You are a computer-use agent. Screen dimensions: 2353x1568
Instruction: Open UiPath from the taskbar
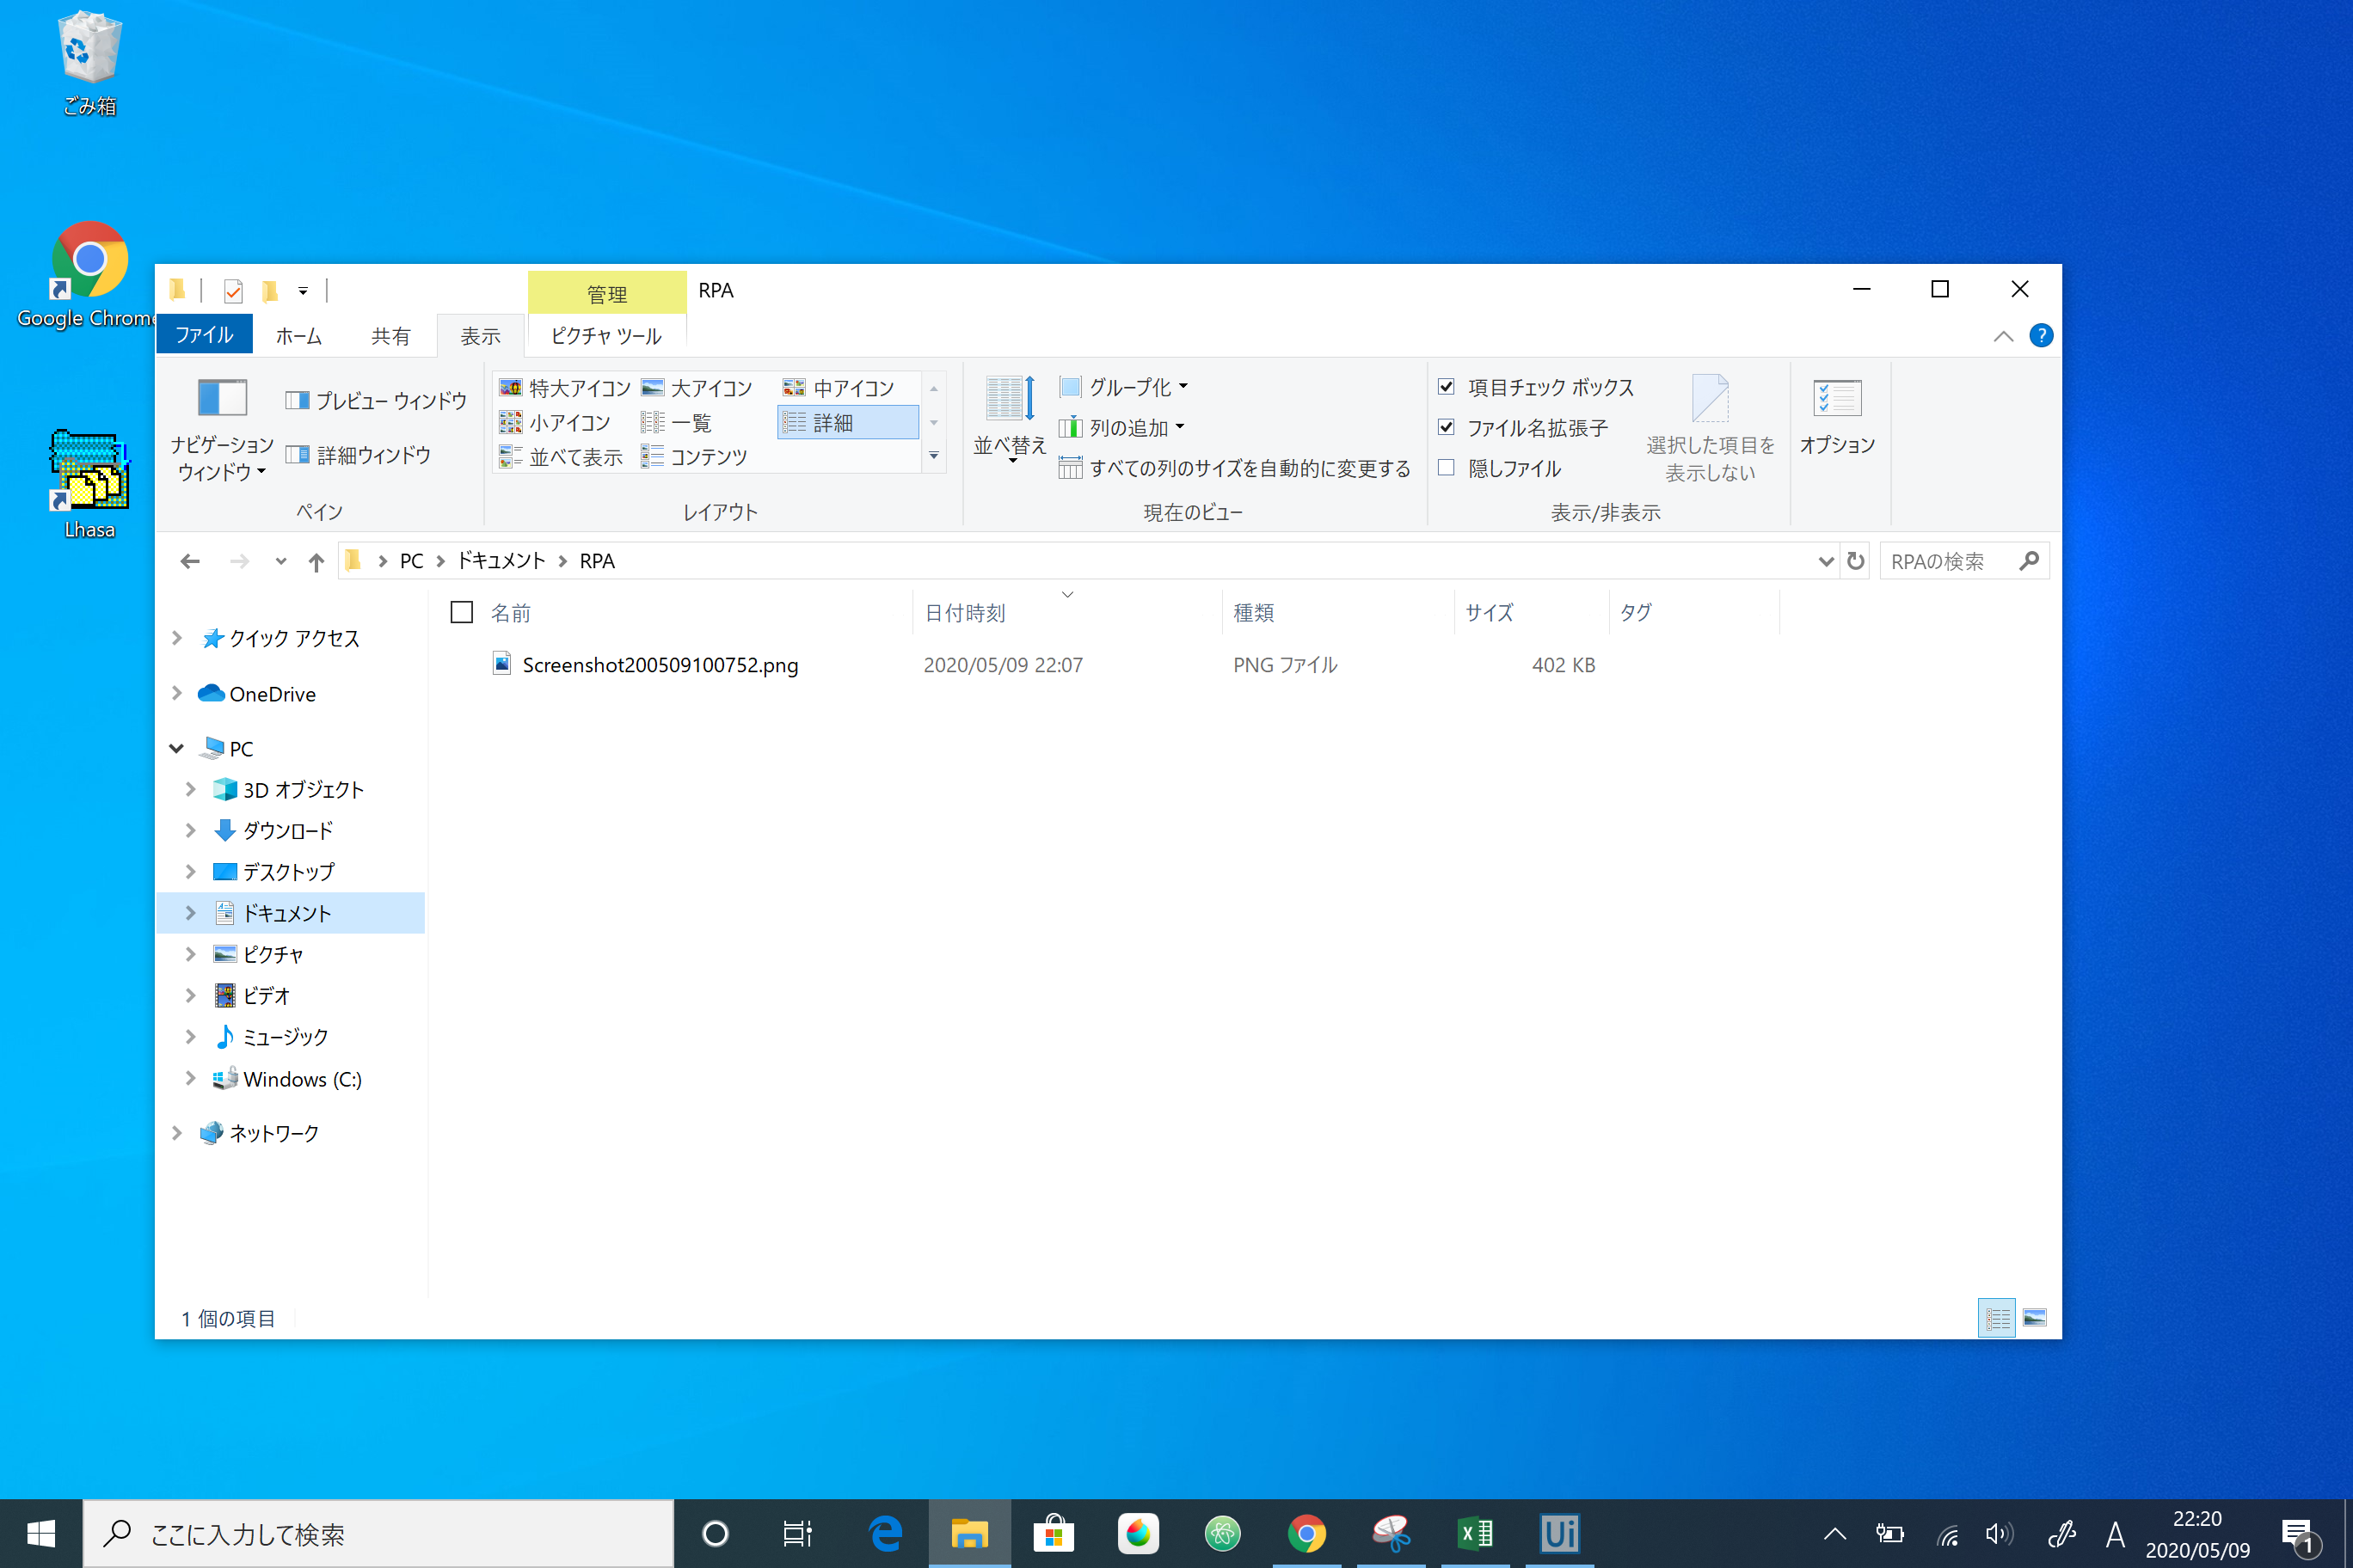(x=1558, y=1533)
